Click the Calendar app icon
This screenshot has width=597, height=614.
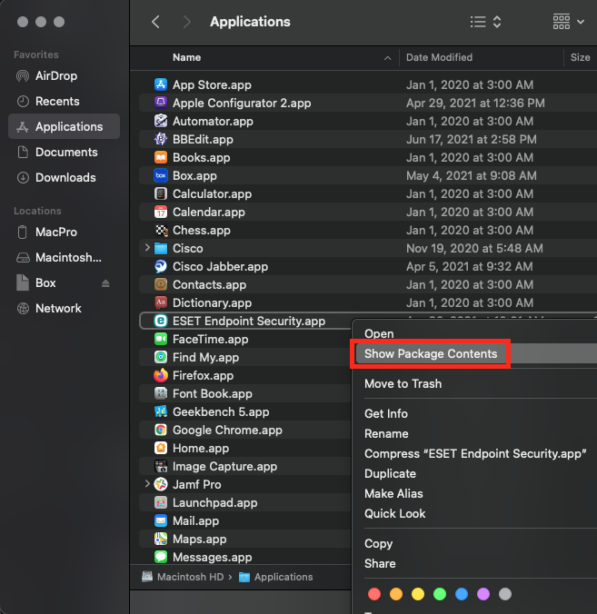click(x=161, y=212)
